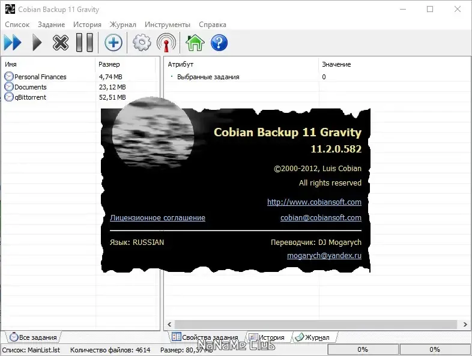The width and height of the screenshot is (472, 356).
Task: Click the Имя column header
Action: click(49, 64)
